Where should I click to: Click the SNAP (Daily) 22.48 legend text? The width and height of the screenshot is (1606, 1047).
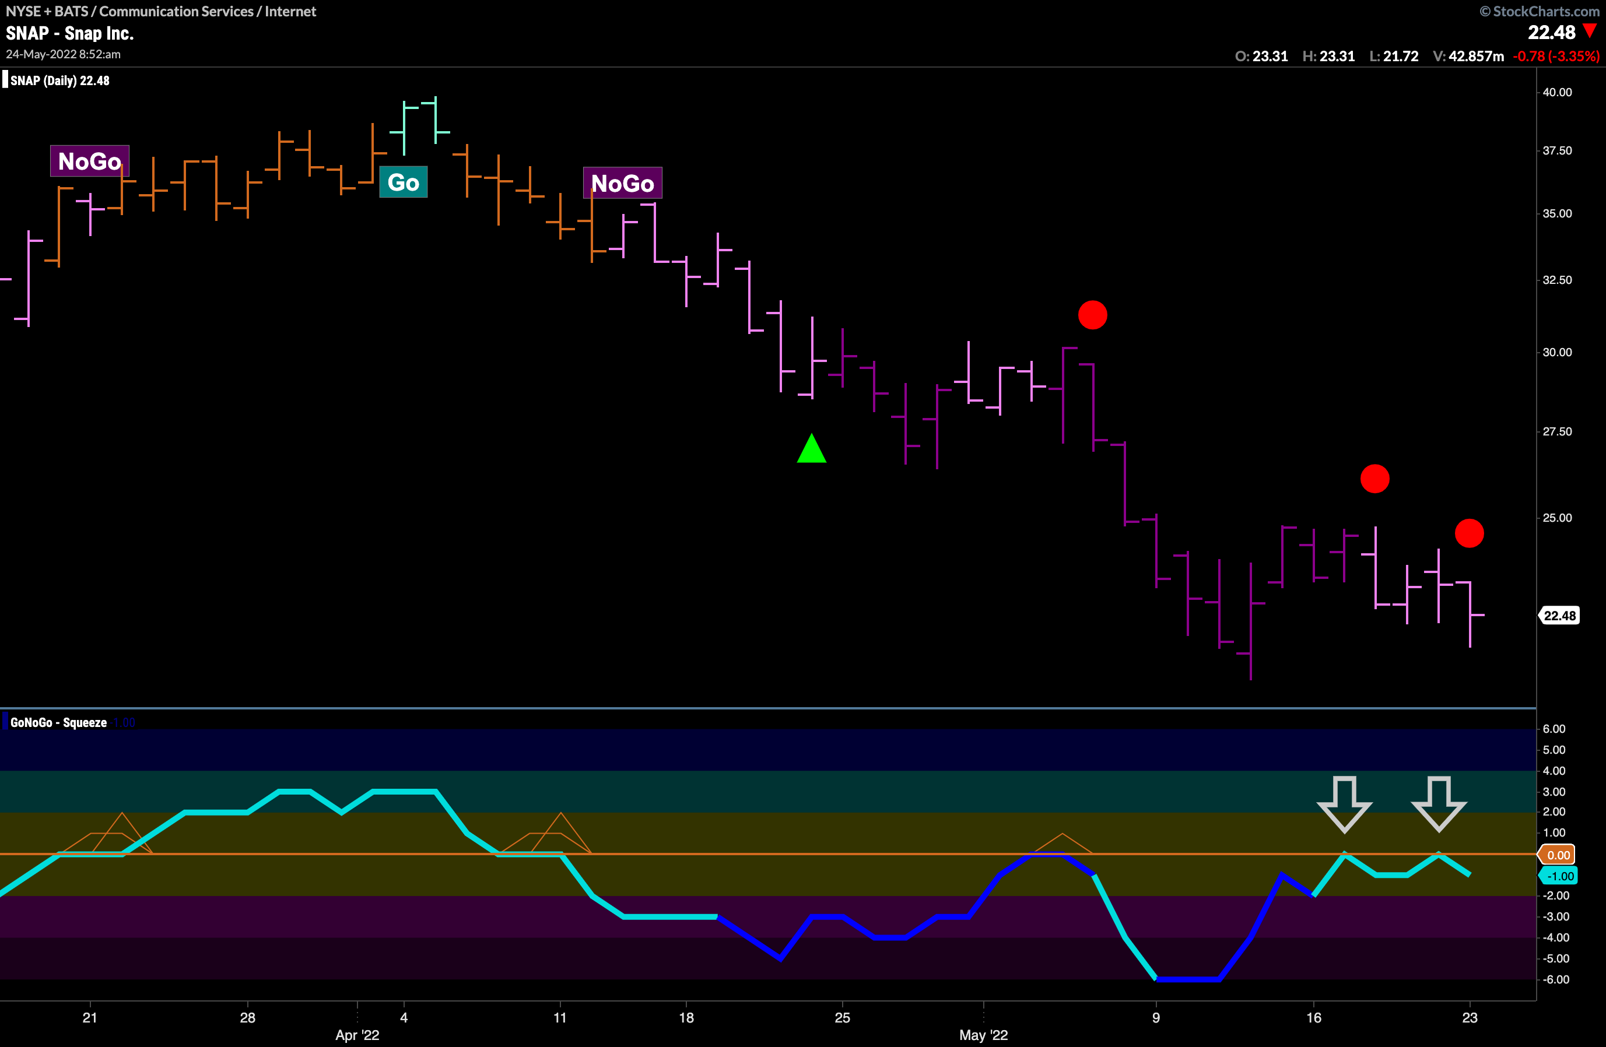click(60, 80)
